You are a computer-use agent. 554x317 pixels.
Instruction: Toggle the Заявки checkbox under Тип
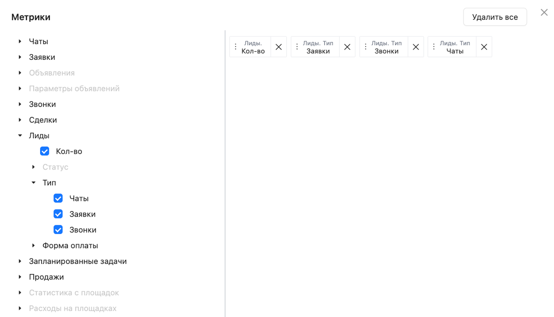(58, 214)
